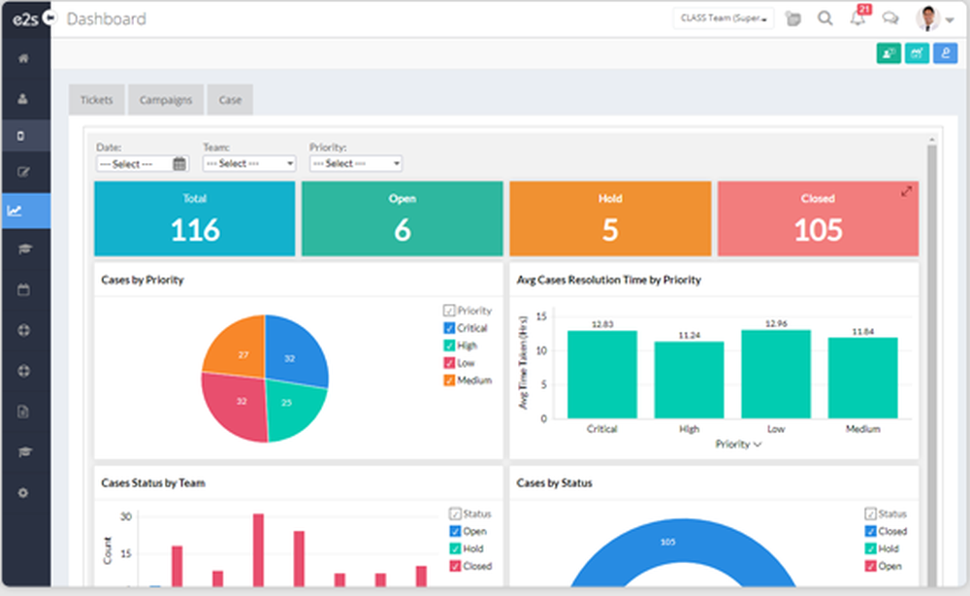The image size is (970, 596).
Task: Open the user profile icon in the sidebar
Action: (23, 98)
